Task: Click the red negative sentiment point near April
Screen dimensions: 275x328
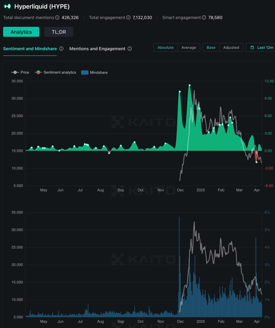Action: (x=256, y=162)
